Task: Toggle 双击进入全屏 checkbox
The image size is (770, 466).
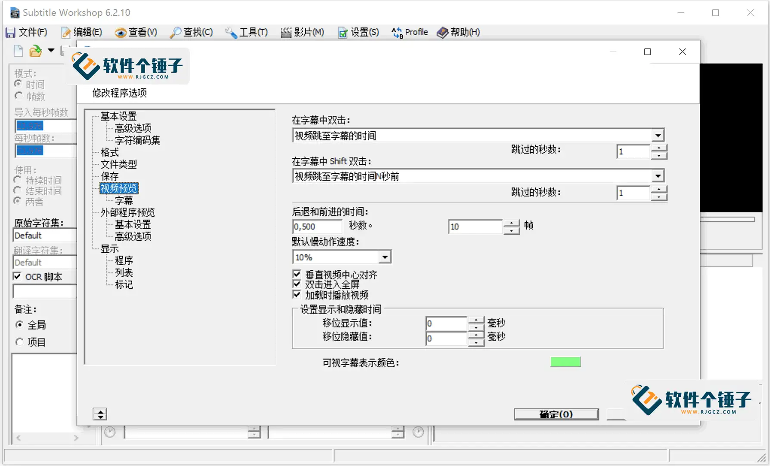Action: (x=297, y=284)
